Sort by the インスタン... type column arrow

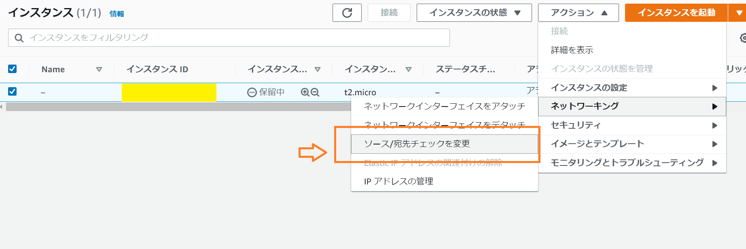point(409,69)
